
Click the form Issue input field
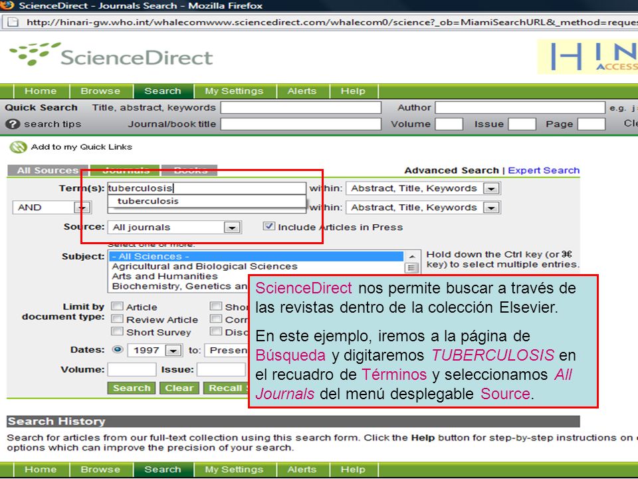click(x=221, y=369)
